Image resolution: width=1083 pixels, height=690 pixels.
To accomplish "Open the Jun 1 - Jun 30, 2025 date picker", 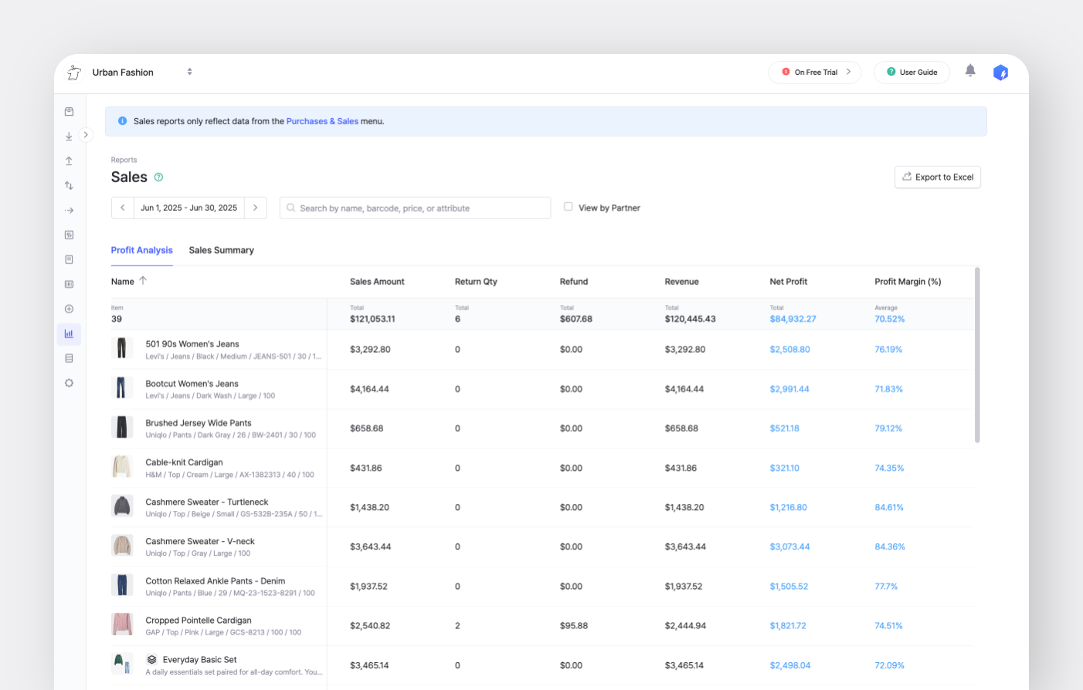I will click(x=188, y=208).
